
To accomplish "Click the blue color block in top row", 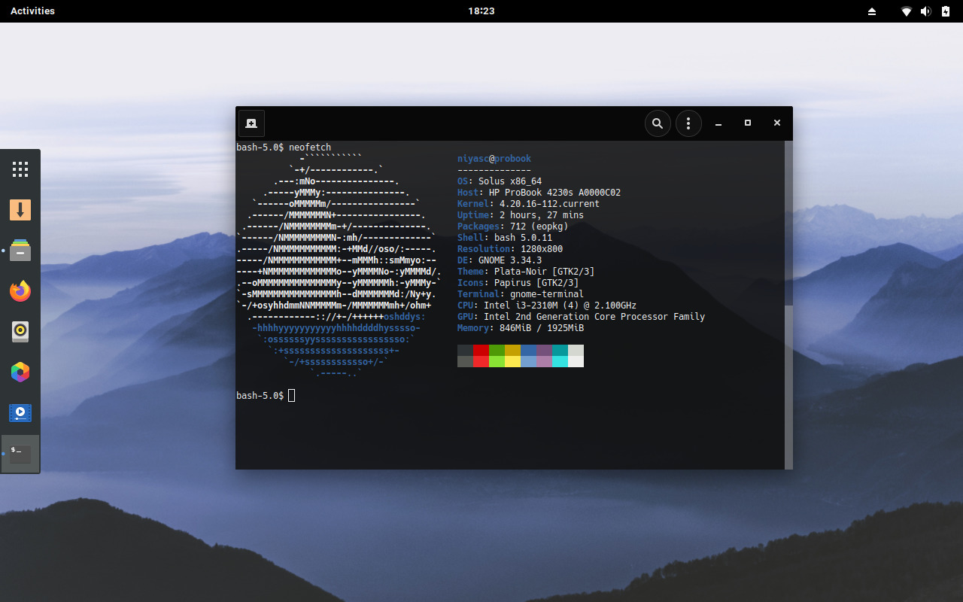I will coord(528,350).
